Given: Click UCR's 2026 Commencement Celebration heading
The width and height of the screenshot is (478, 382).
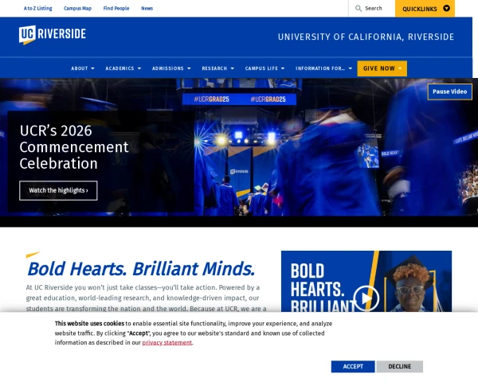Looking at the screenshot, I should 74,146.
